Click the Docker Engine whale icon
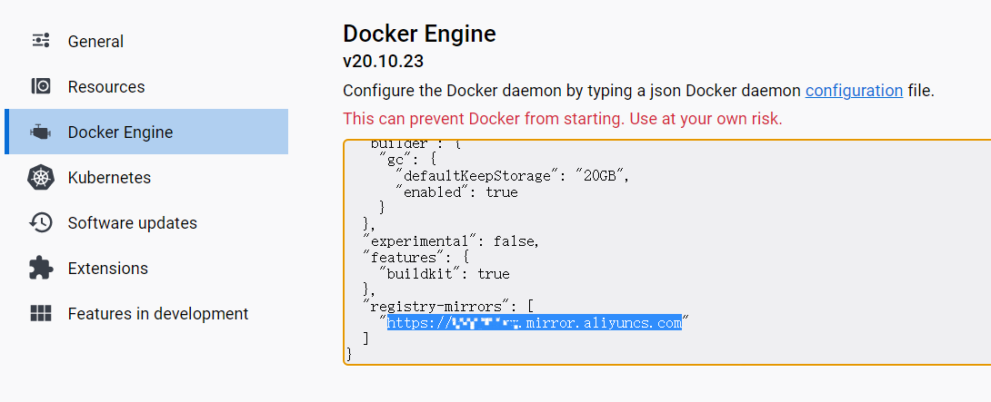Screen dimensions: 991x402 pyautogui.click(x=41, y=132)
